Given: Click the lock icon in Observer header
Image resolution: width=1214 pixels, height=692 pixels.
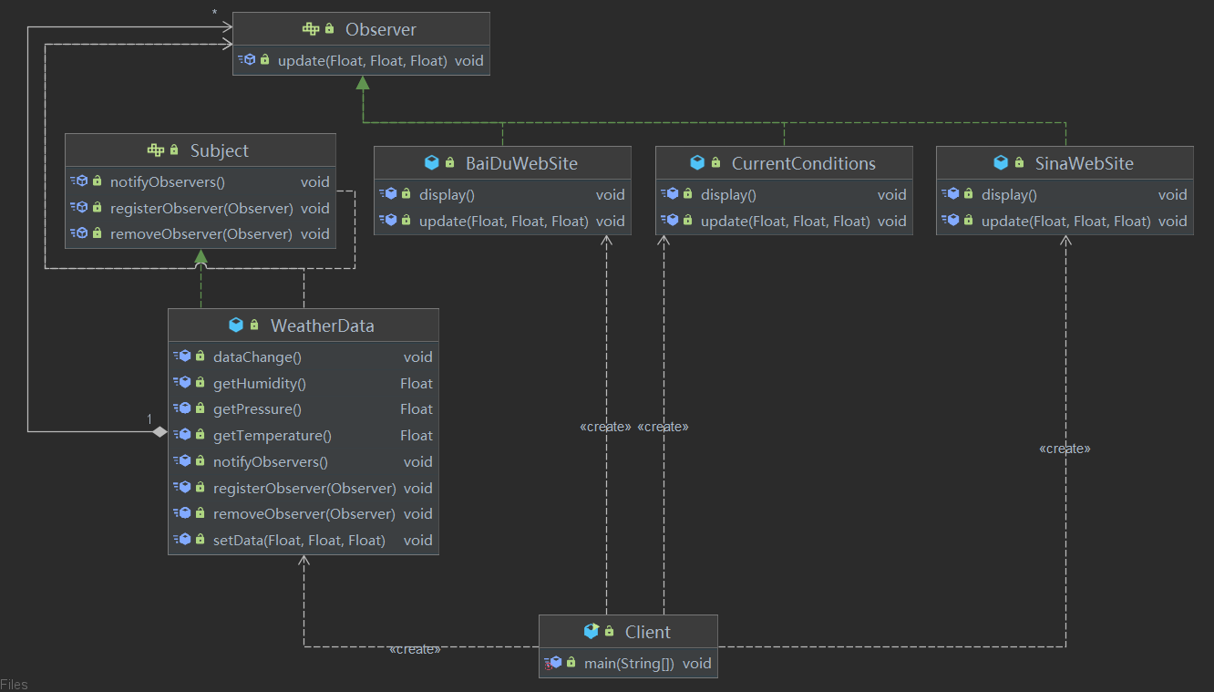Looking at the screenshot, I should [x=329, y=29].
